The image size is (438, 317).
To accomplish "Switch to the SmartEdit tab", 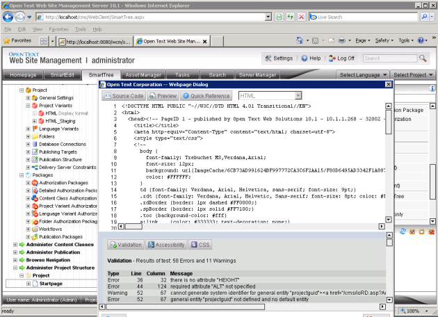I will pyautogui.click(x=63, y=75).
